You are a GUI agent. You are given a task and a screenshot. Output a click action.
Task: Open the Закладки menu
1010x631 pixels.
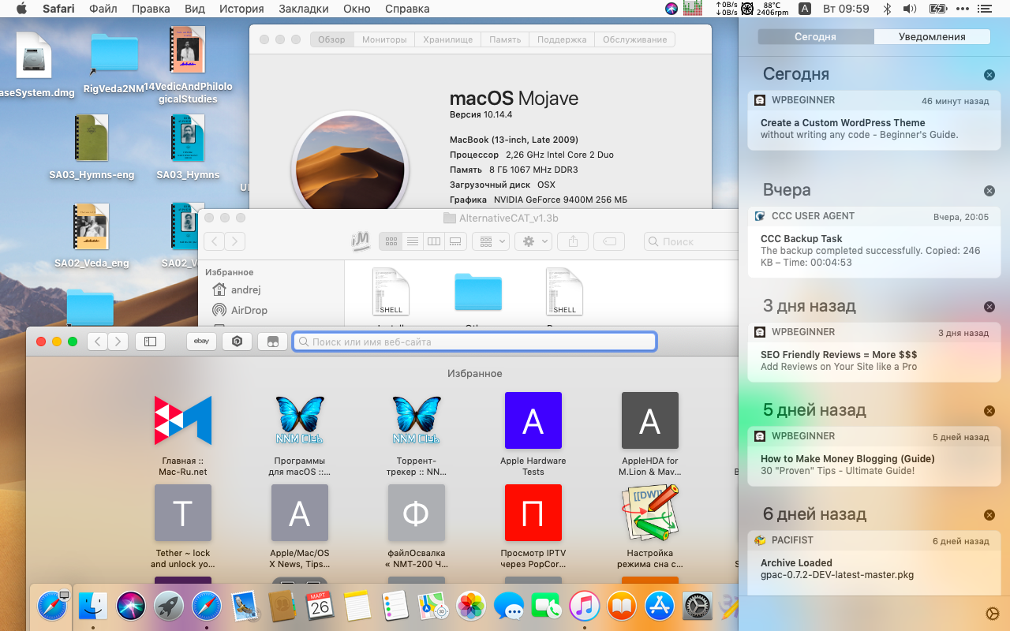coord(304,9)
